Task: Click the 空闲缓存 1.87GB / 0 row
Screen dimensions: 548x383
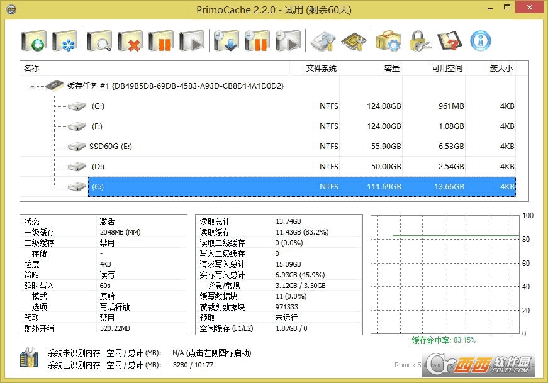Action: tap(279, 328)
